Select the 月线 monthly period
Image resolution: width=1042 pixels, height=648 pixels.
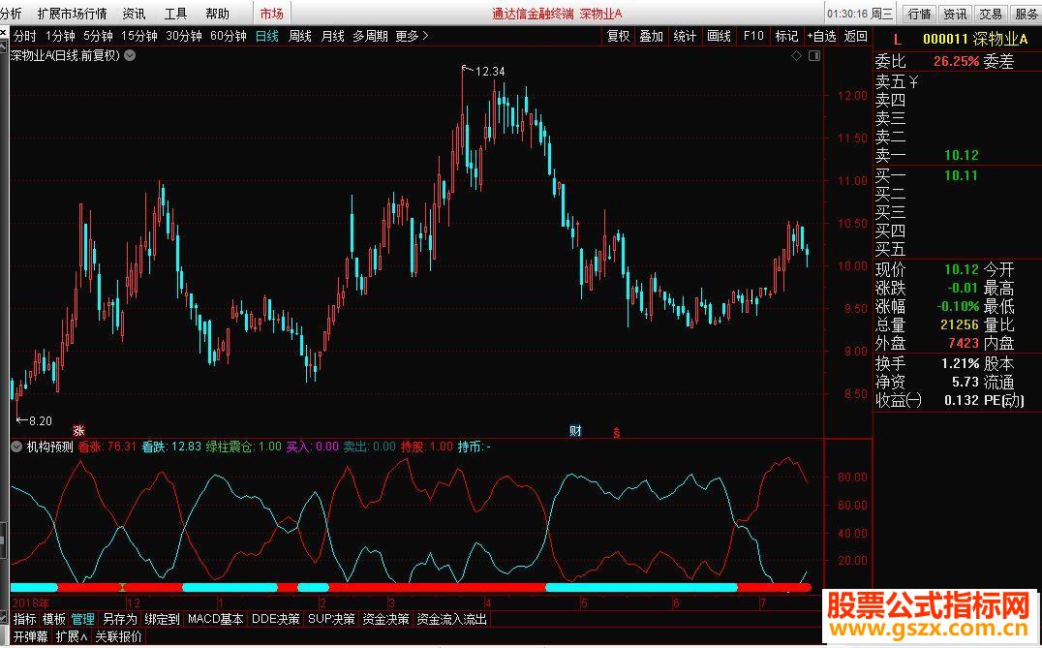[x=332, y=36]
